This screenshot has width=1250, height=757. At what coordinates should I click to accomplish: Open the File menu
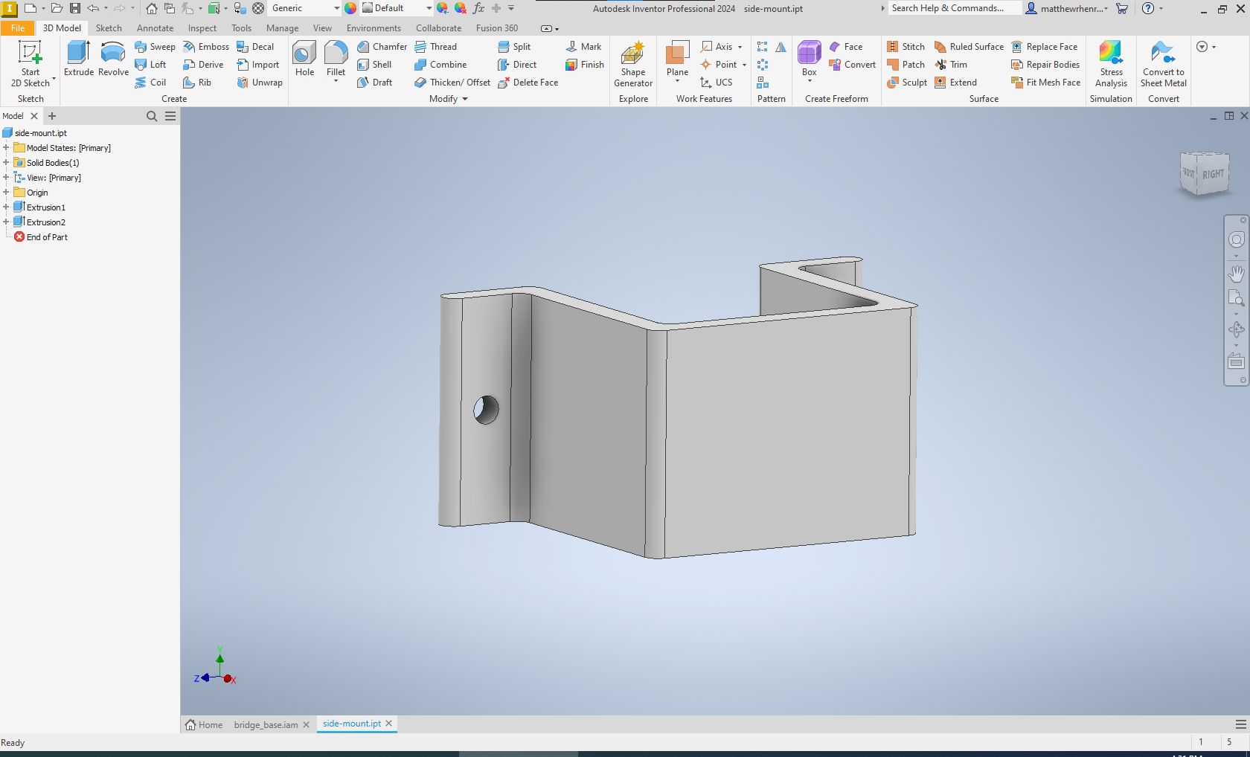point(18,28)
